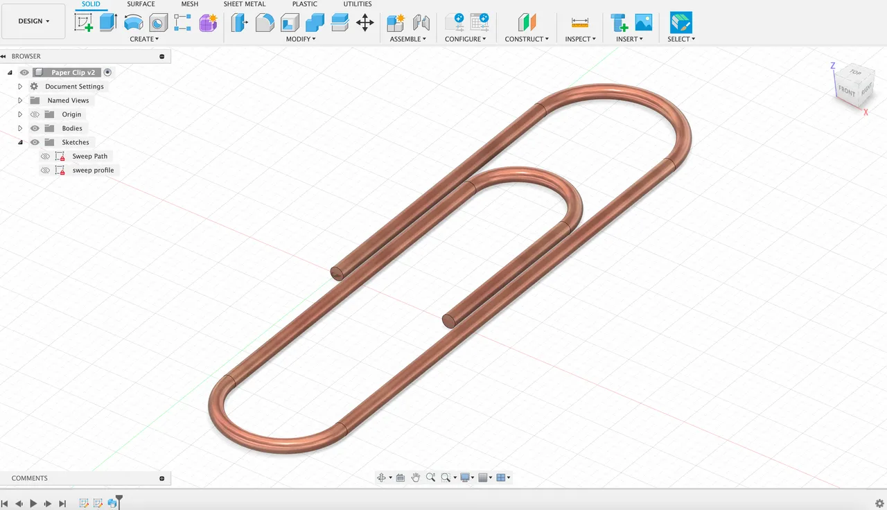Select the Fillet tool
887x510 pixels.
point(265,22)
